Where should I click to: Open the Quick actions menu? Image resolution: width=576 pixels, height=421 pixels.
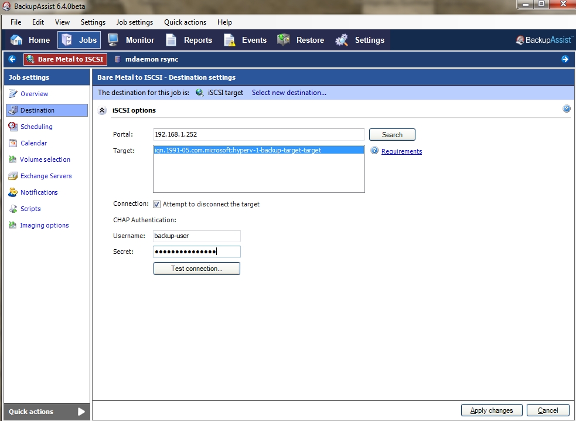(x=185, y=22)
